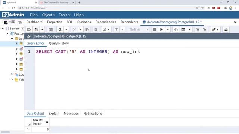Click the result cell containing 5
239x134 pixels.
[40, 130]
